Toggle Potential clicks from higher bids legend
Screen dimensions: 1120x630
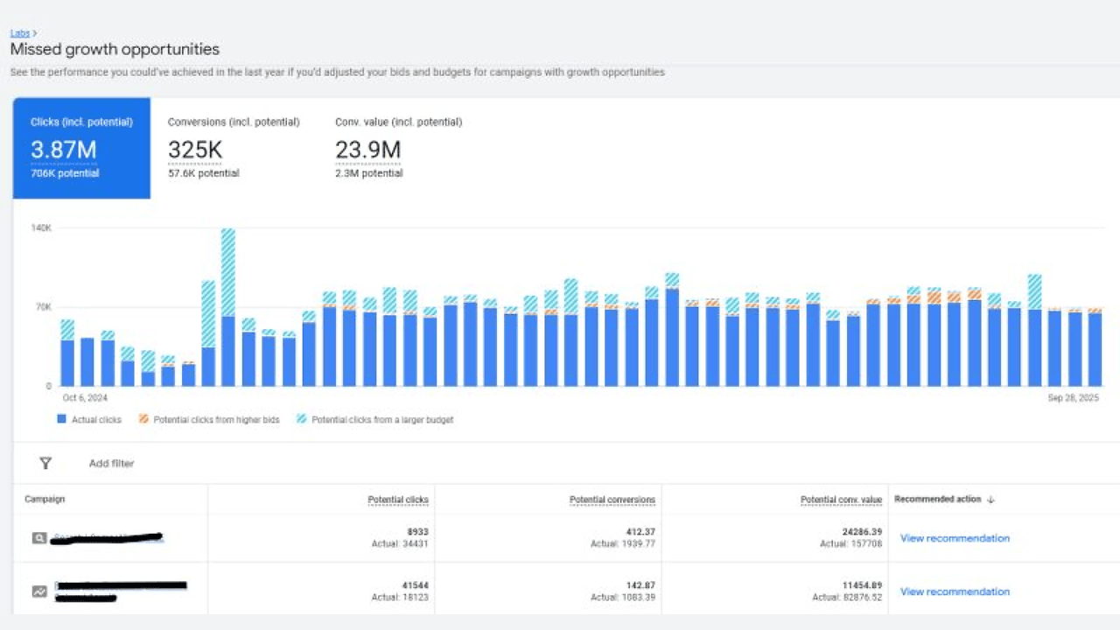pyautogui.click(x=143, y=420)
